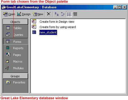The width and height of the screenshot is (128, 100).
Task: Click the Pages globe icon
Action: (8, 55)
